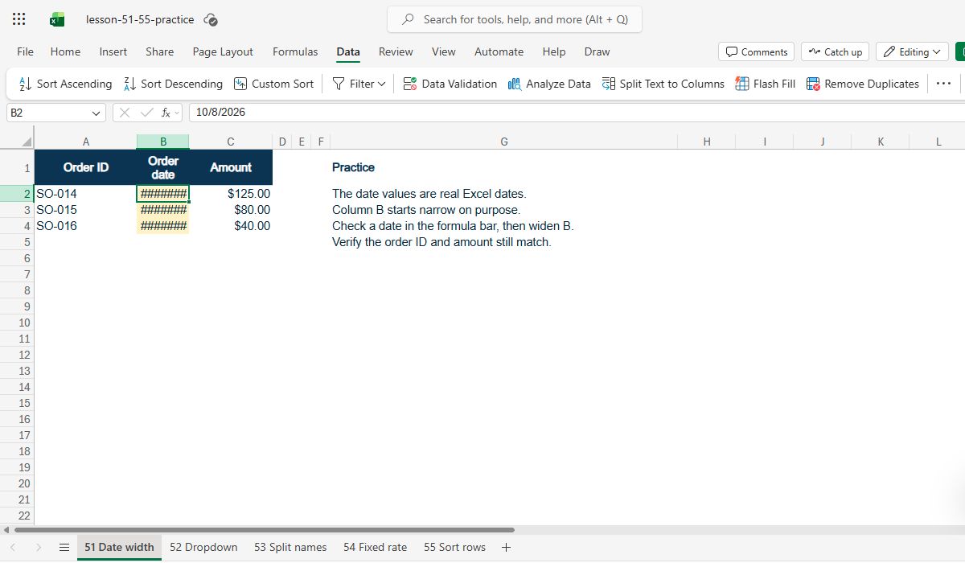
Task: Apply Flash Fill
Action: (x=765, y=84)
